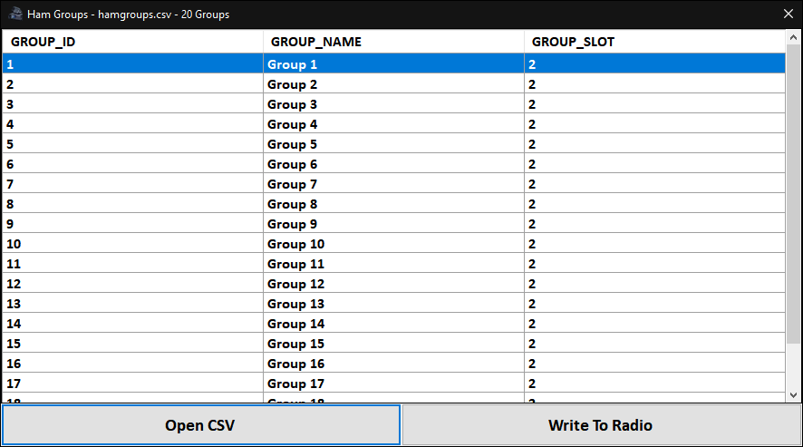The width and height of the screenshot is (803, 447).
Task: Click the vertical scrollbar thumb
Action: point(793,194)
